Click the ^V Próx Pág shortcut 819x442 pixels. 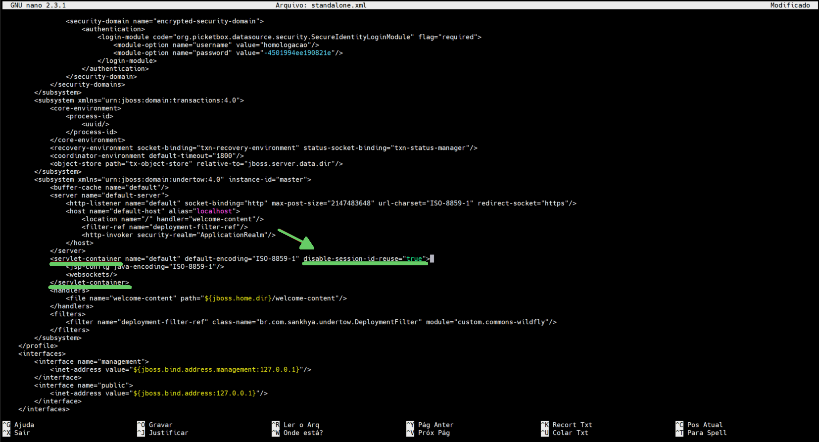(428, 433)
